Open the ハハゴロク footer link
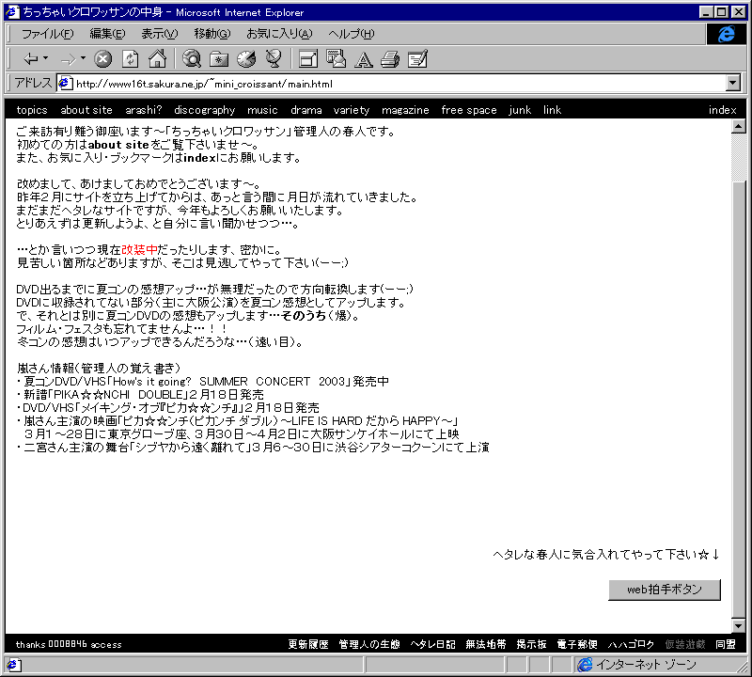 (631, 644)
